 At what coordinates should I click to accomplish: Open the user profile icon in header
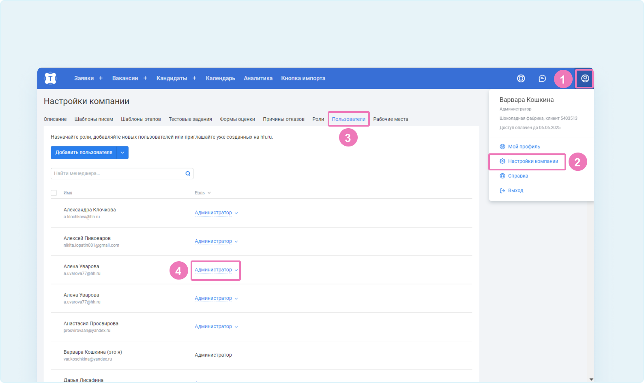[x=585, y=78]
